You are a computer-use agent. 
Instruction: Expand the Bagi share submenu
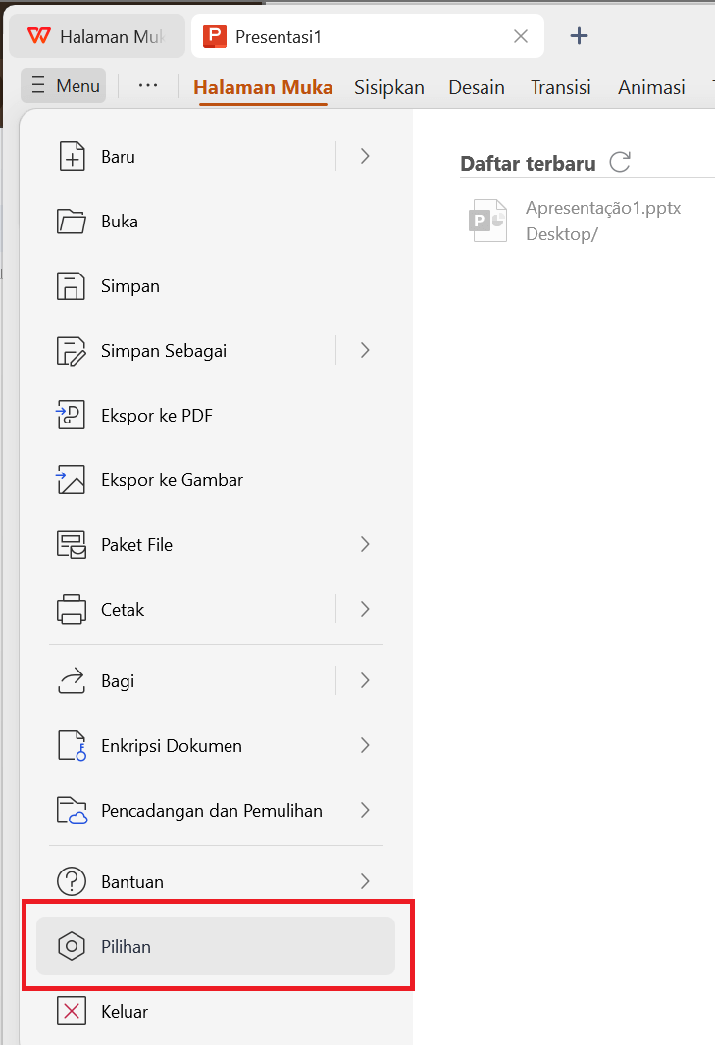(x=364, y=680)
